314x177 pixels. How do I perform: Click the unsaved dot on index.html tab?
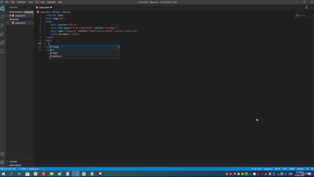pos(51,7)
